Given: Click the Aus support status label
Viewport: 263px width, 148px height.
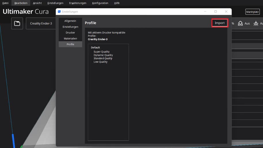Looking at the screenshot, I should point(247,23).
